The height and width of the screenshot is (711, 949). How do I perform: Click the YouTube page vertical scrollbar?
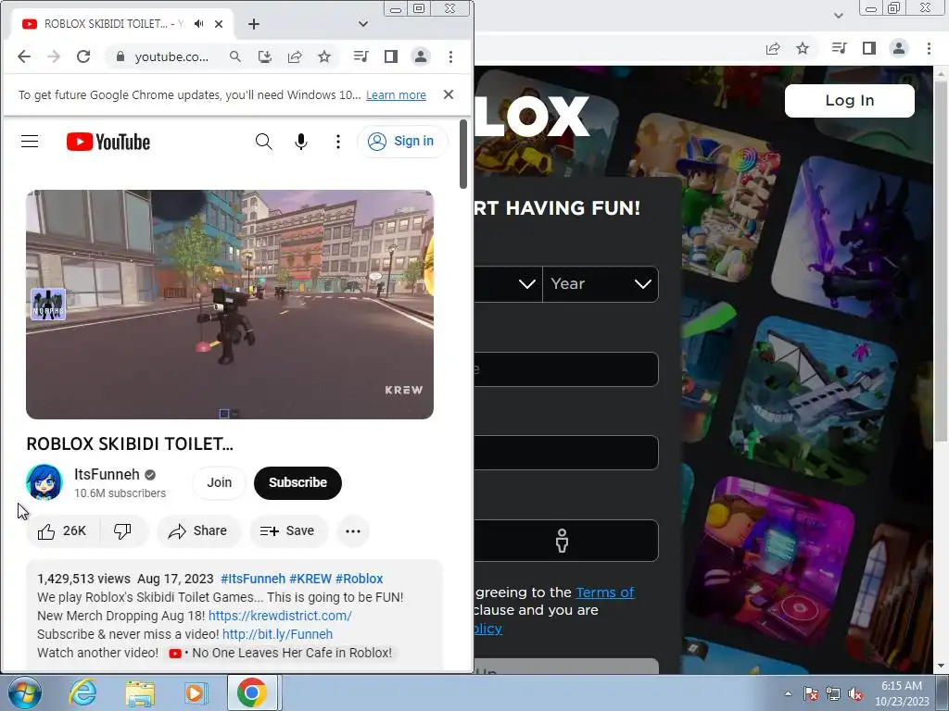click(x=463, y=154)
